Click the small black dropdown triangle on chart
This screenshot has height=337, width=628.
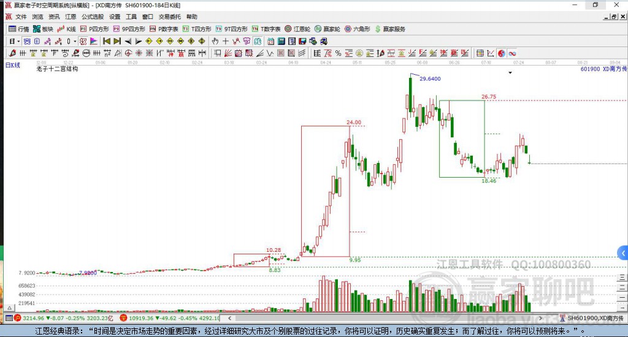pos(510,73)
